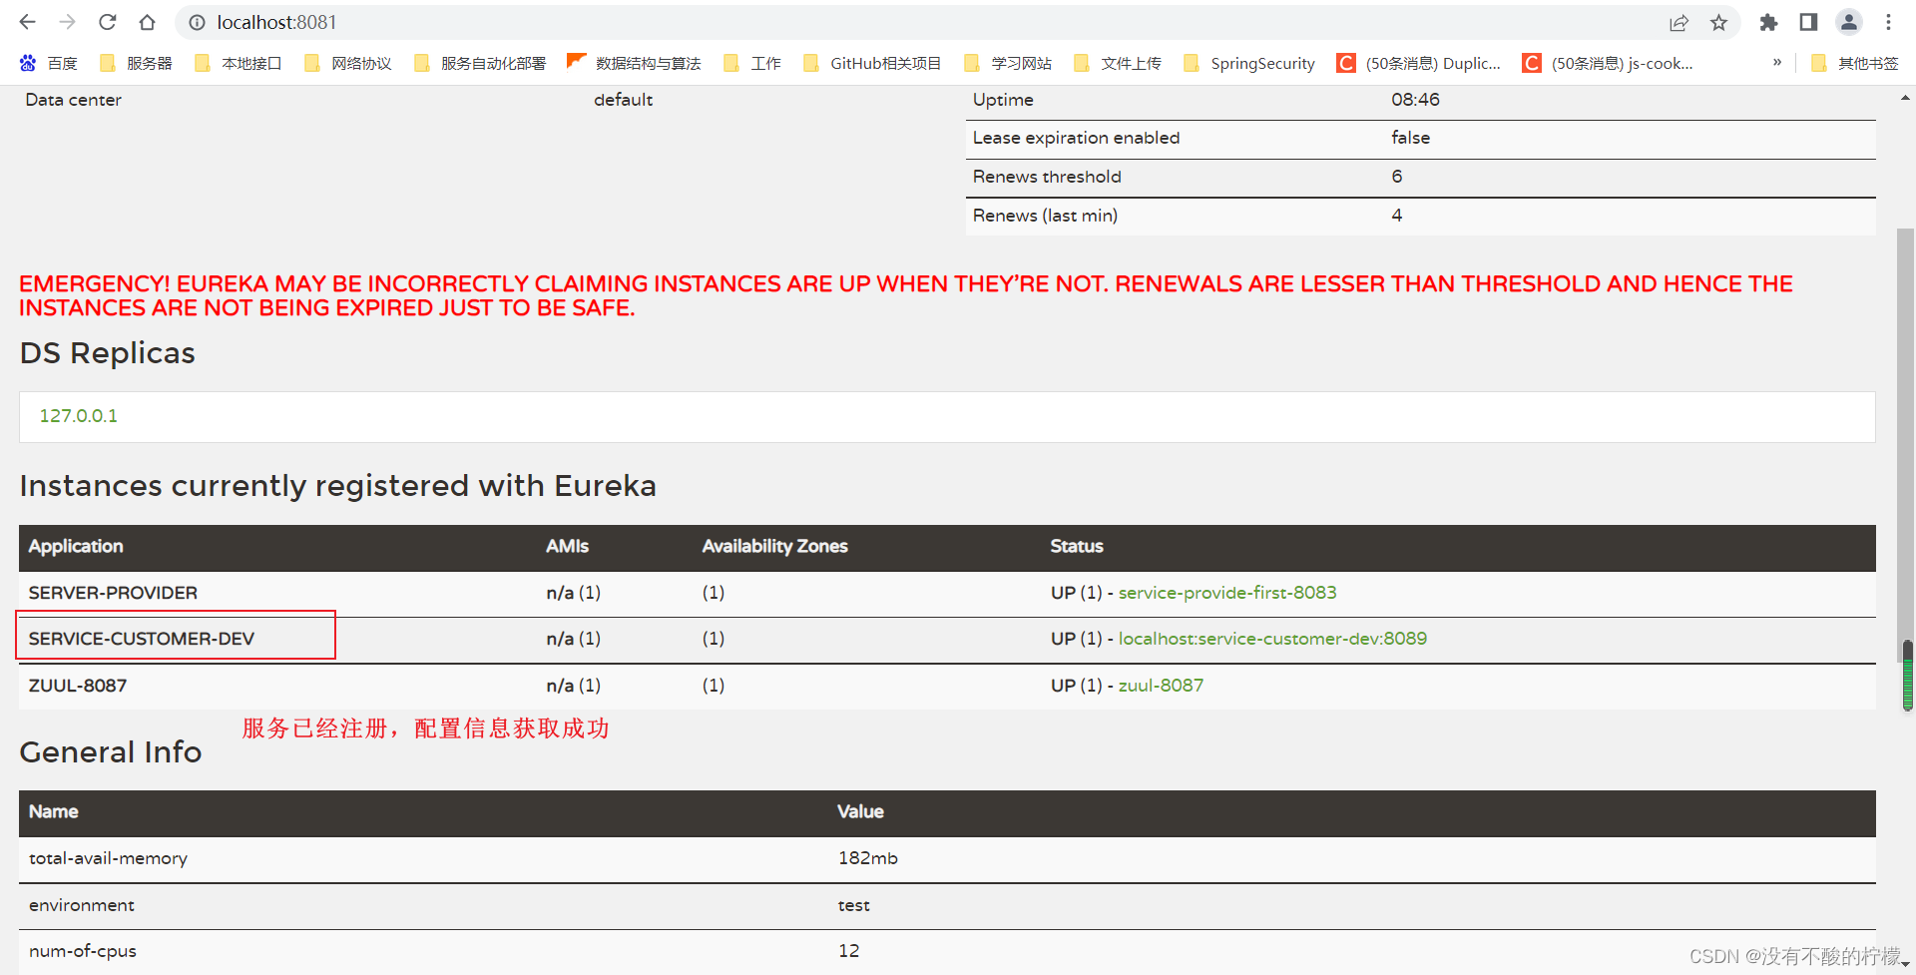Click the 182mb memory value
Viewport: 1916px width, 975px height.
[867, 858]
